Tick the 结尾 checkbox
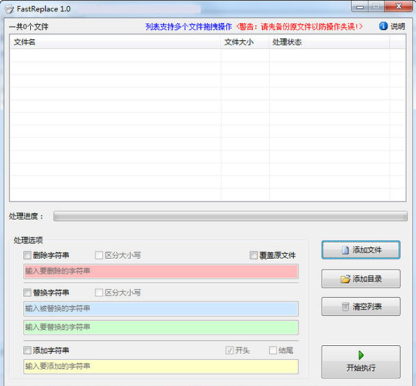 [273, 351]
